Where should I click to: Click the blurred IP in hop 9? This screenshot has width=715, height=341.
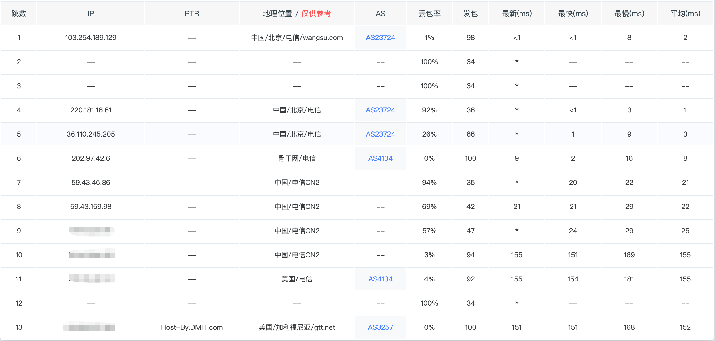point(91,231)
